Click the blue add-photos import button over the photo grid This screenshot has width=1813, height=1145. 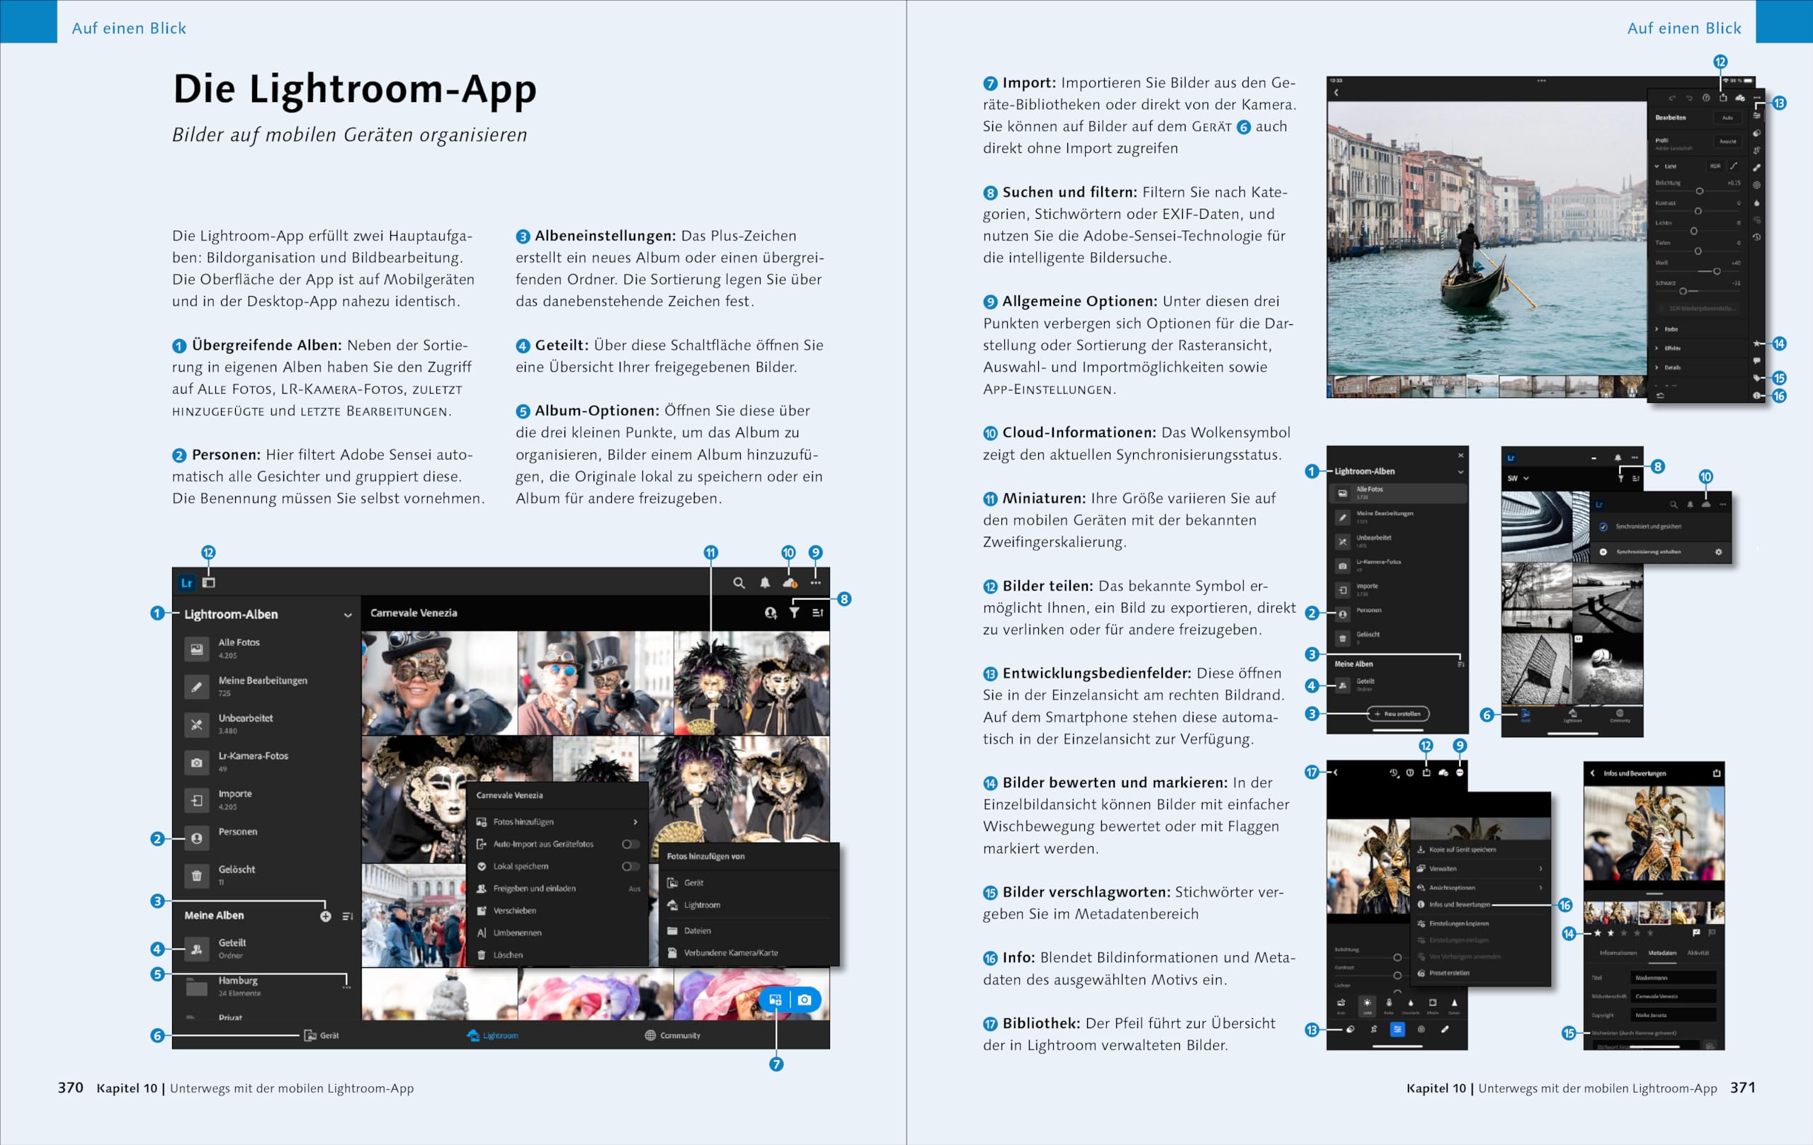pyautogui.click(x=775, y=1001)
